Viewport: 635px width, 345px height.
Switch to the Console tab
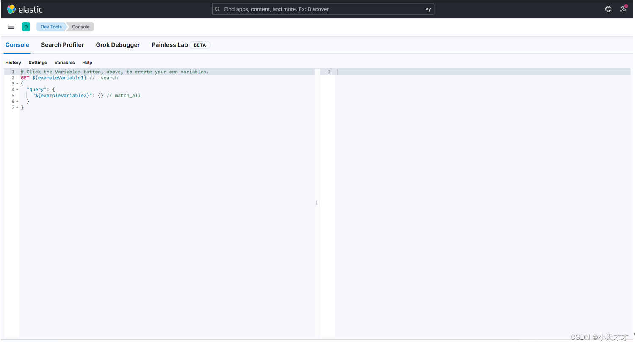[x=17, y=45]
